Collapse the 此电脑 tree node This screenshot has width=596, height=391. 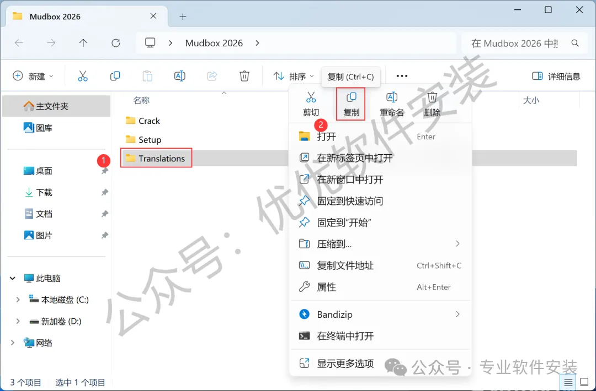click(x=13, y=278)
